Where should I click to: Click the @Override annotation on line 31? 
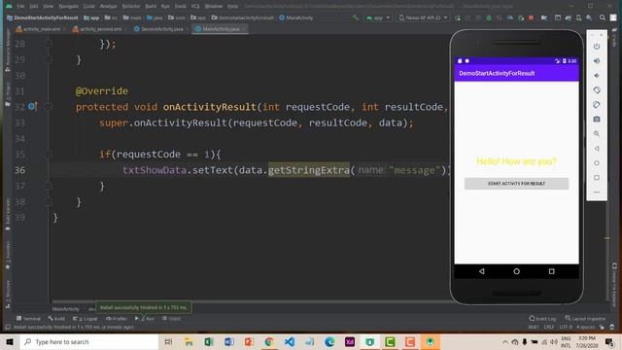[x=102, y=90]
